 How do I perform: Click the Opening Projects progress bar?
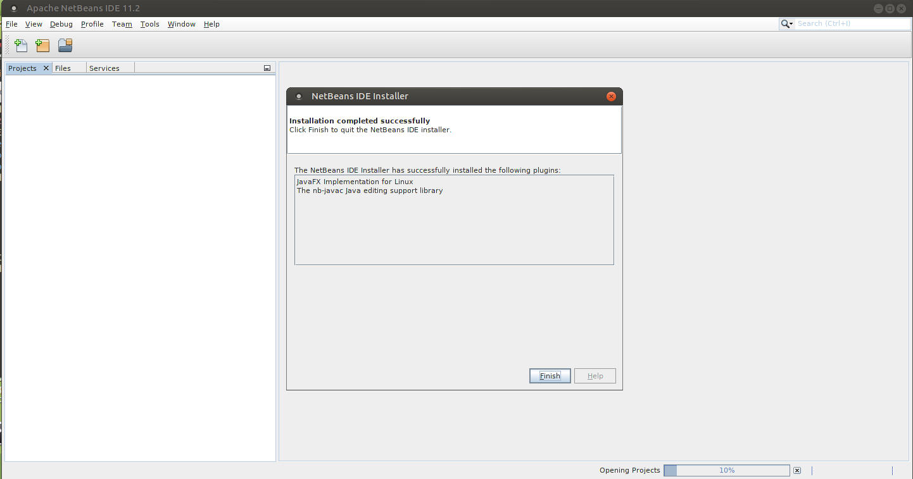(726, 471)
